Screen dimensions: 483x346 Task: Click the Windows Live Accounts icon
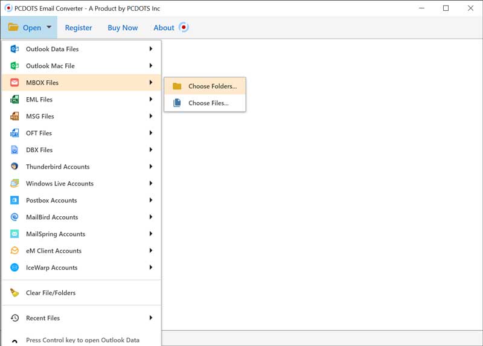point(14,184)
